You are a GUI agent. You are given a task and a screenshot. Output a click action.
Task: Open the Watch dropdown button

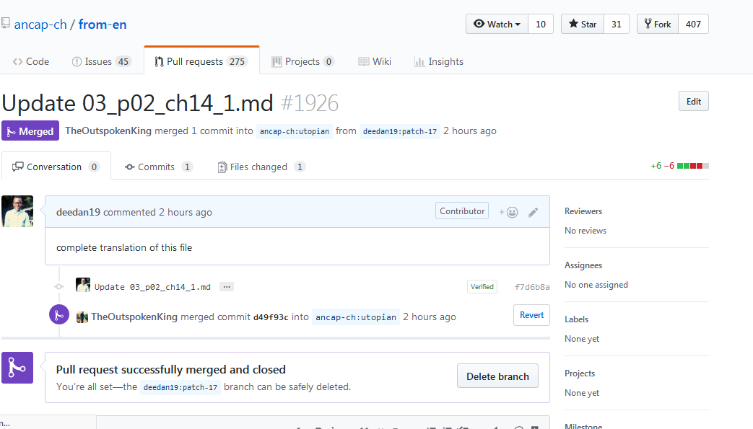click(497, 24)
